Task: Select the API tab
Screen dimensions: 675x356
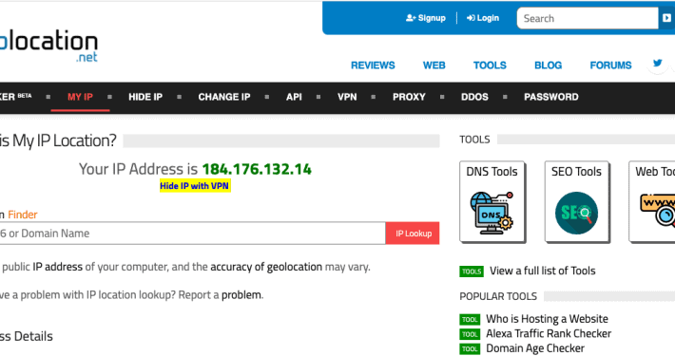Action: 294,97
